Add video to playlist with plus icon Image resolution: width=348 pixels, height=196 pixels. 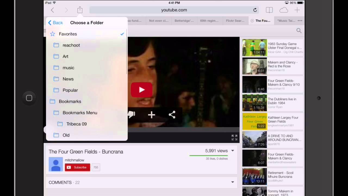coord(151,115)
